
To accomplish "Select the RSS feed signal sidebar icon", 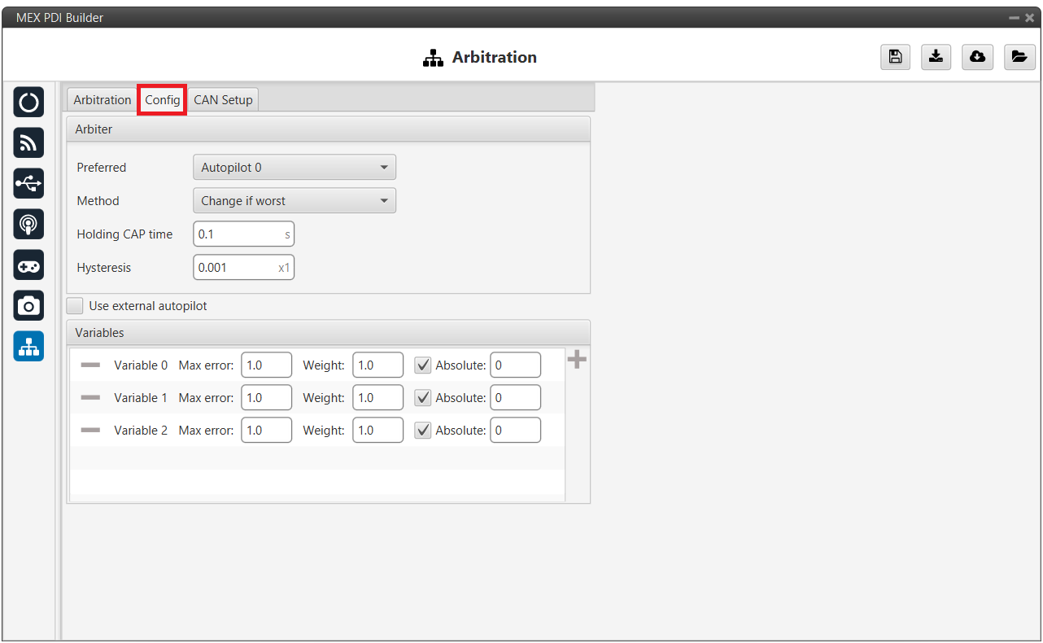I will 28,142.
